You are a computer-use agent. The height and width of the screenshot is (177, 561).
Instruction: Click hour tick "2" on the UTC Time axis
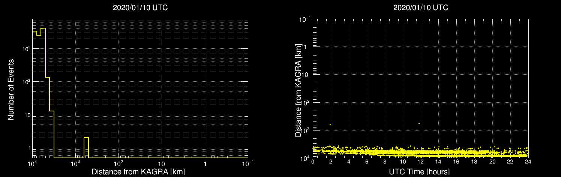tap(331, 162)
